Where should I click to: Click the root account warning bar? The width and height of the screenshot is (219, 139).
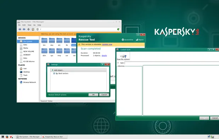tap(47, 34)
